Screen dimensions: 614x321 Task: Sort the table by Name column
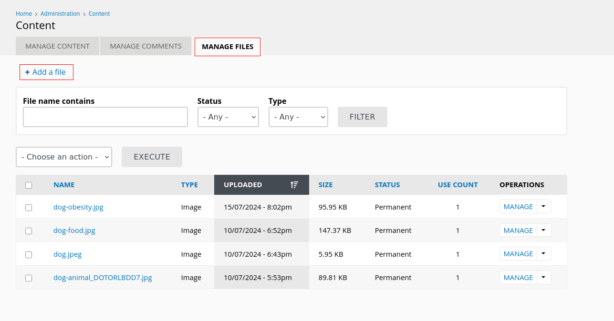64,185
